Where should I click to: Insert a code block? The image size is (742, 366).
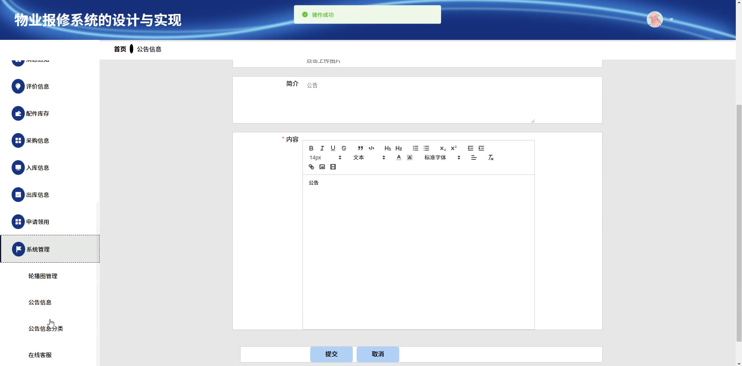(x=371, y=148)
